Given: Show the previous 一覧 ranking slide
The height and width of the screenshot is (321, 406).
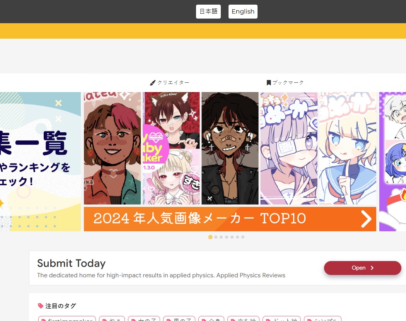Looking at the screenshot, I should [x=40, y=161].
